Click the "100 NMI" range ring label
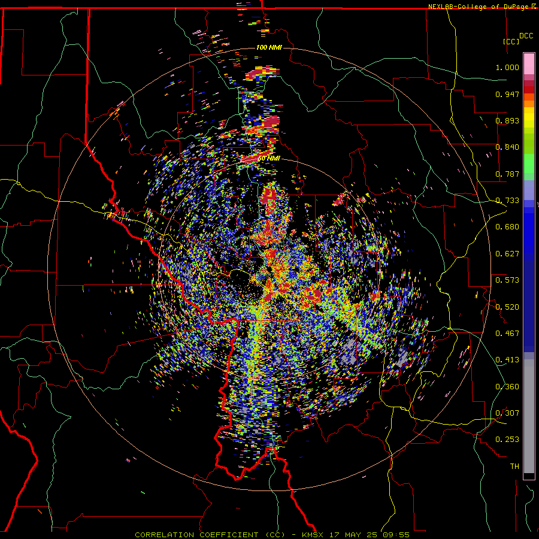 (269, 47)
